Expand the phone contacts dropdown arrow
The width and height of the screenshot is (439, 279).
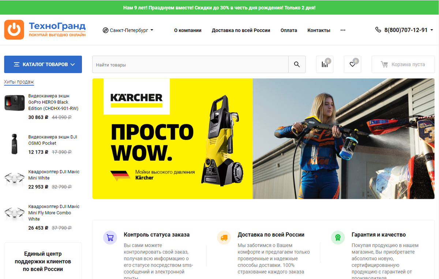click(432, 30)
